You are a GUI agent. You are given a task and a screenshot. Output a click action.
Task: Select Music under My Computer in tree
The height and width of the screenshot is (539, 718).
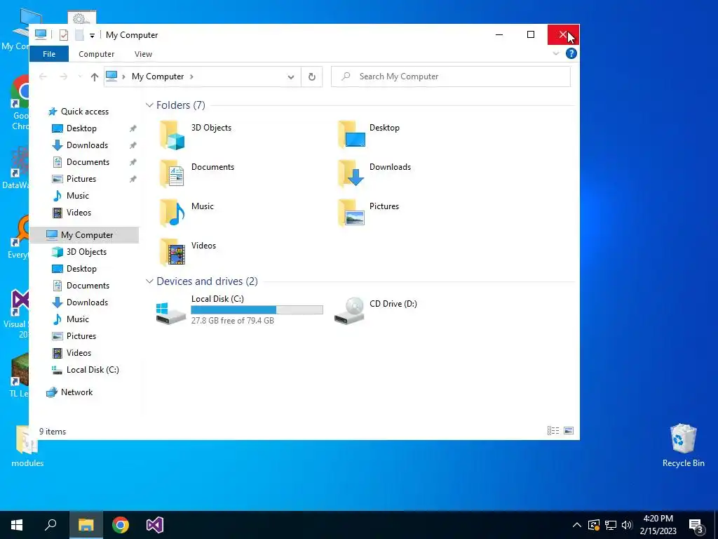pyautogui.click(x=77, y=319)
